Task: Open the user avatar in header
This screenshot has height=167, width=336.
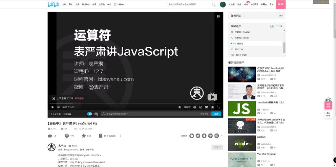Action: (223, 4)
